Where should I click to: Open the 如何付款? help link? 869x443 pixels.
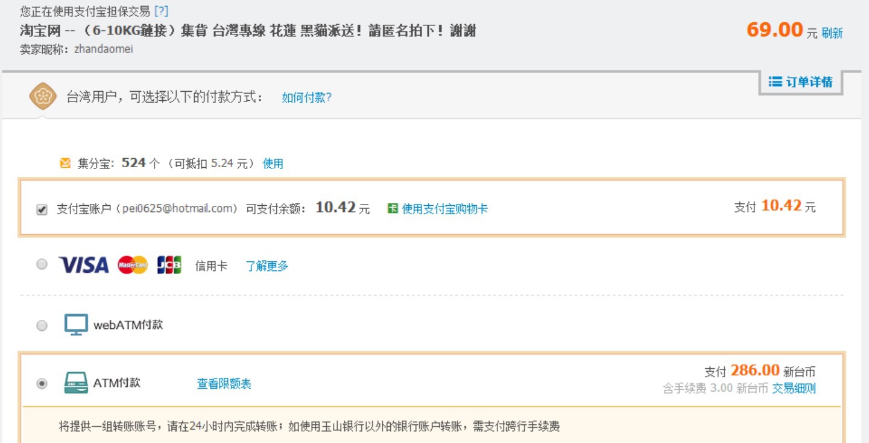coord(306,97)
